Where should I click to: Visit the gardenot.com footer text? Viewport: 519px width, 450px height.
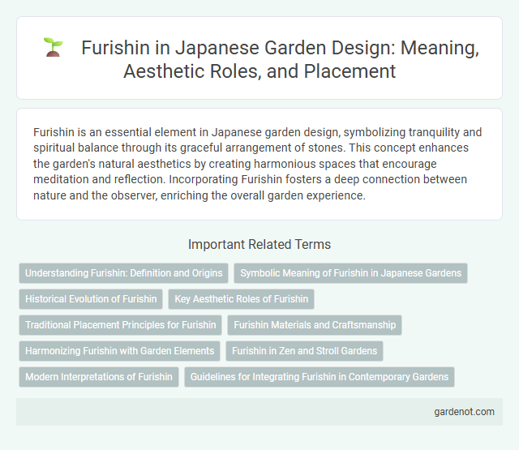pyautogui.click(x=464, y=412)
